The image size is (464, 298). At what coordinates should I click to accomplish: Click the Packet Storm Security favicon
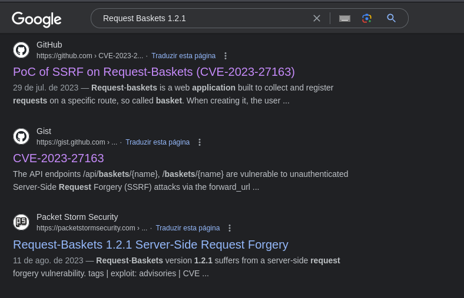(21, 222)
